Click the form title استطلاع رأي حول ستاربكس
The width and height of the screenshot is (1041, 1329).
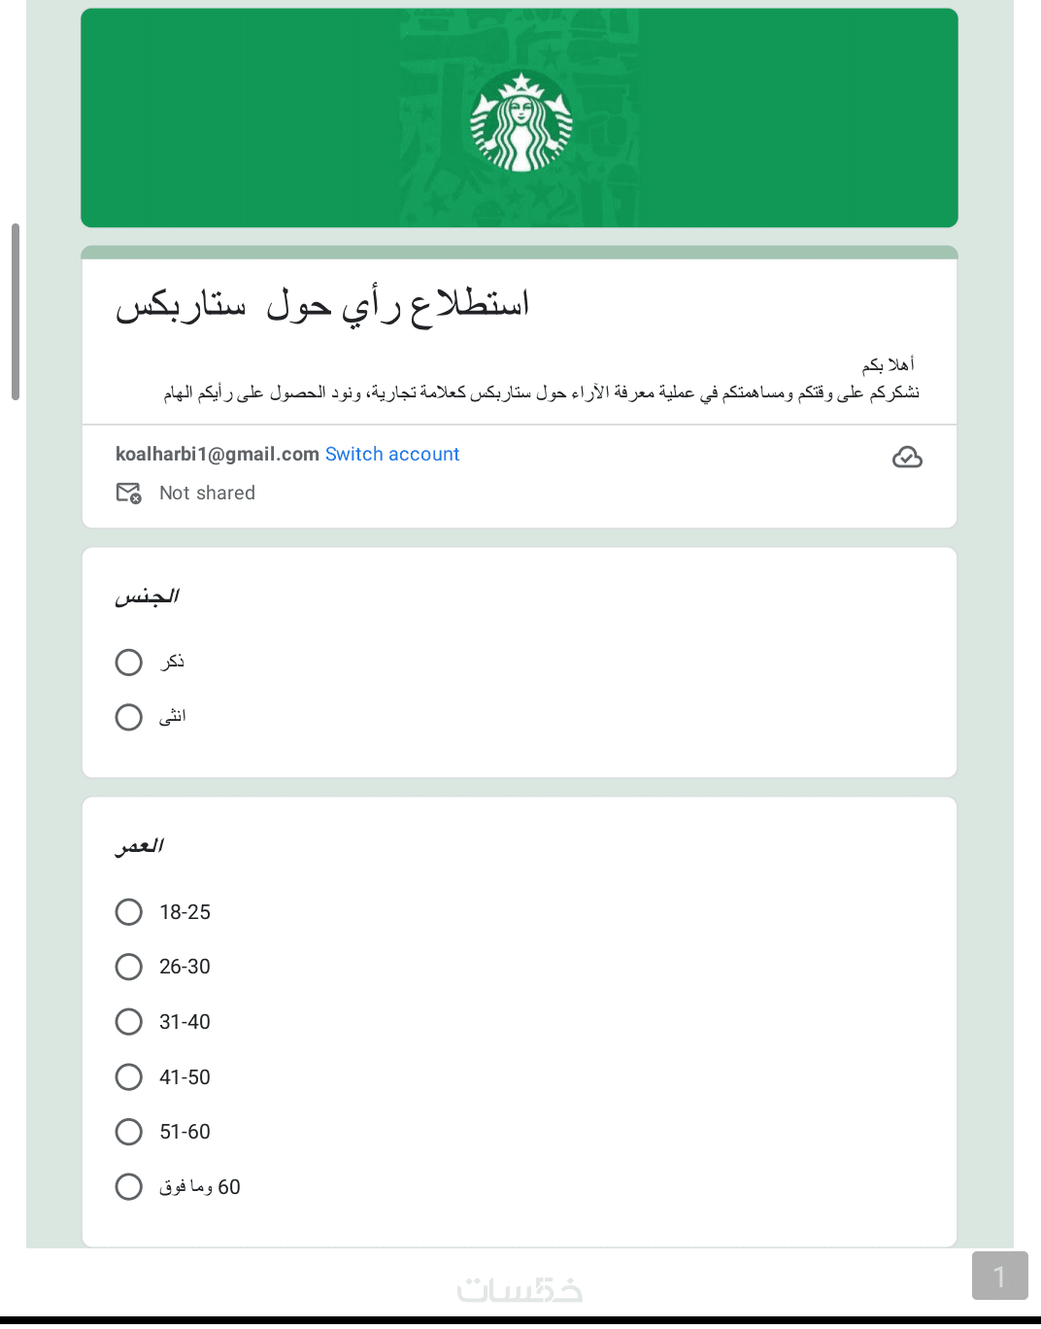point(322,305)
